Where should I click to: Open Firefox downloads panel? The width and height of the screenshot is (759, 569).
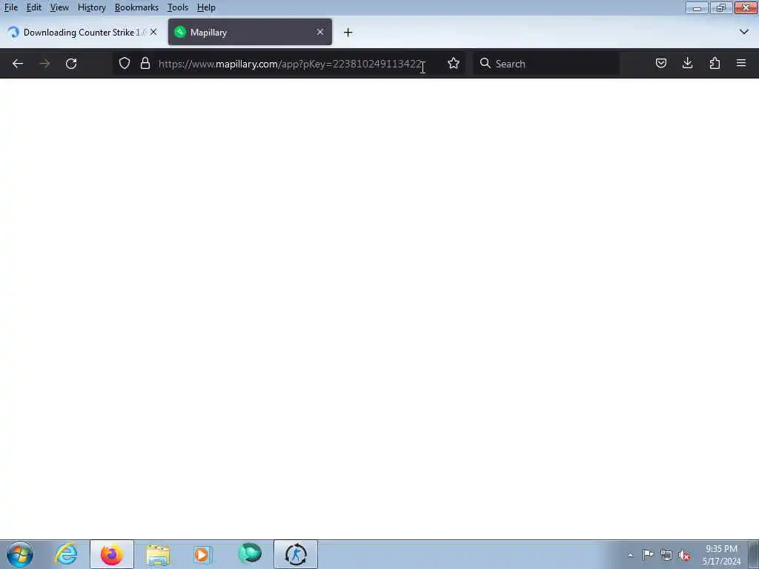pos(687,64)
